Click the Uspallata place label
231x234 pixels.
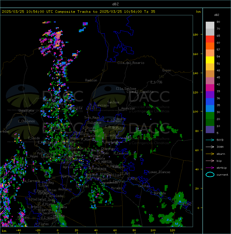tap(26, 111)
